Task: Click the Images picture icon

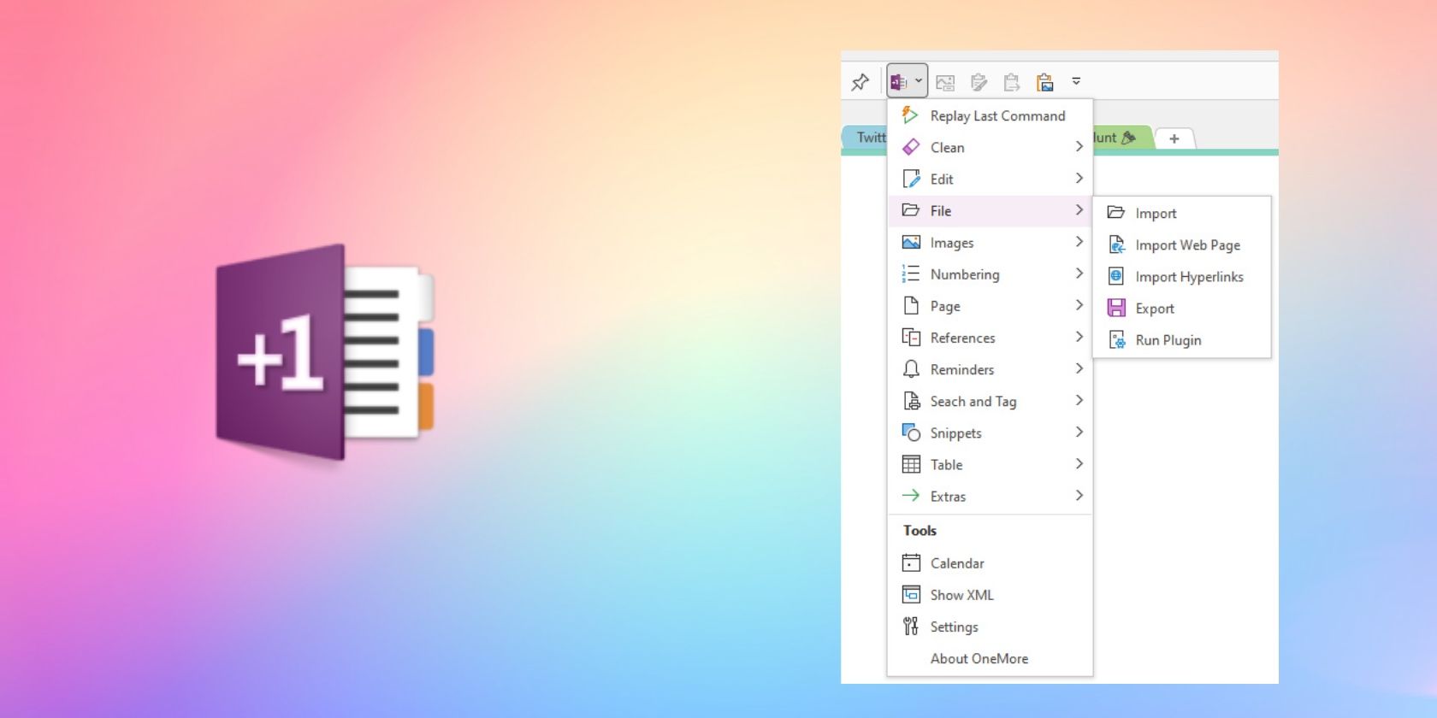Action: click(x=911, y=243)
